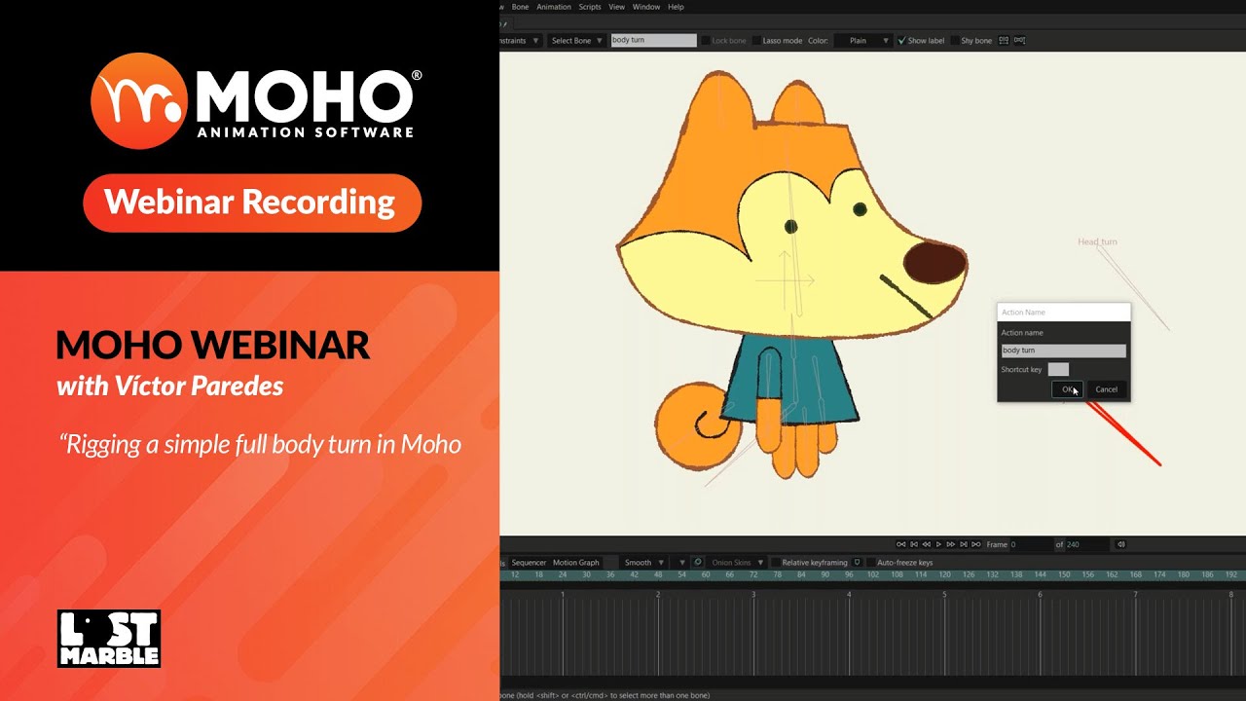The width and height of the screenshot is (1246, 701).
Task: Open the Smooth interpolation dropdown
Action: coord(644,563)
